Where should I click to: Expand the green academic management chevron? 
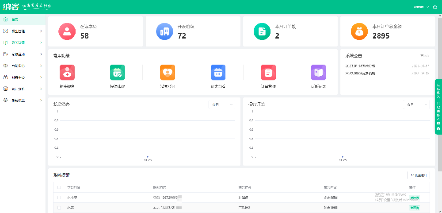coord(41,43)
